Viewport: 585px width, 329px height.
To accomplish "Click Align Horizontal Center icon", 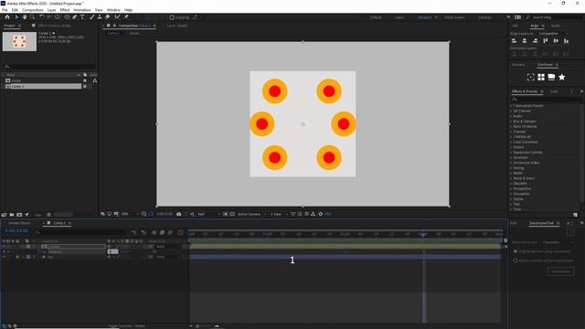I will (525, 40).
